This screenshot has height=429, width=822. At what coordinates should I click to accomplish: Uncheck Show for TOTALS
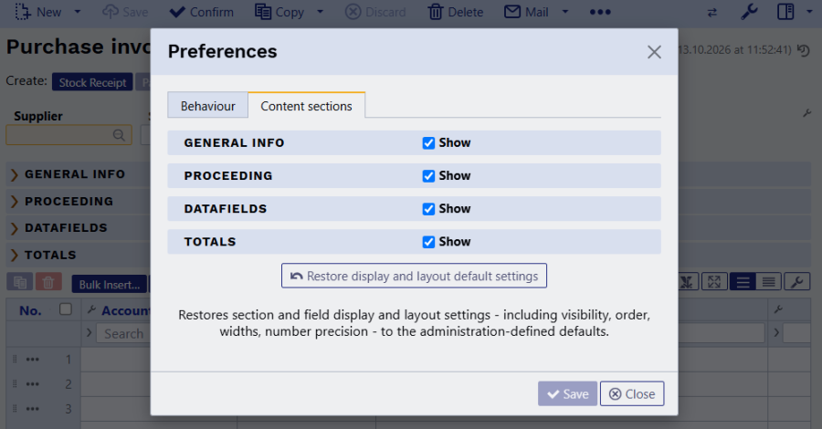click(x=428, y=242)
